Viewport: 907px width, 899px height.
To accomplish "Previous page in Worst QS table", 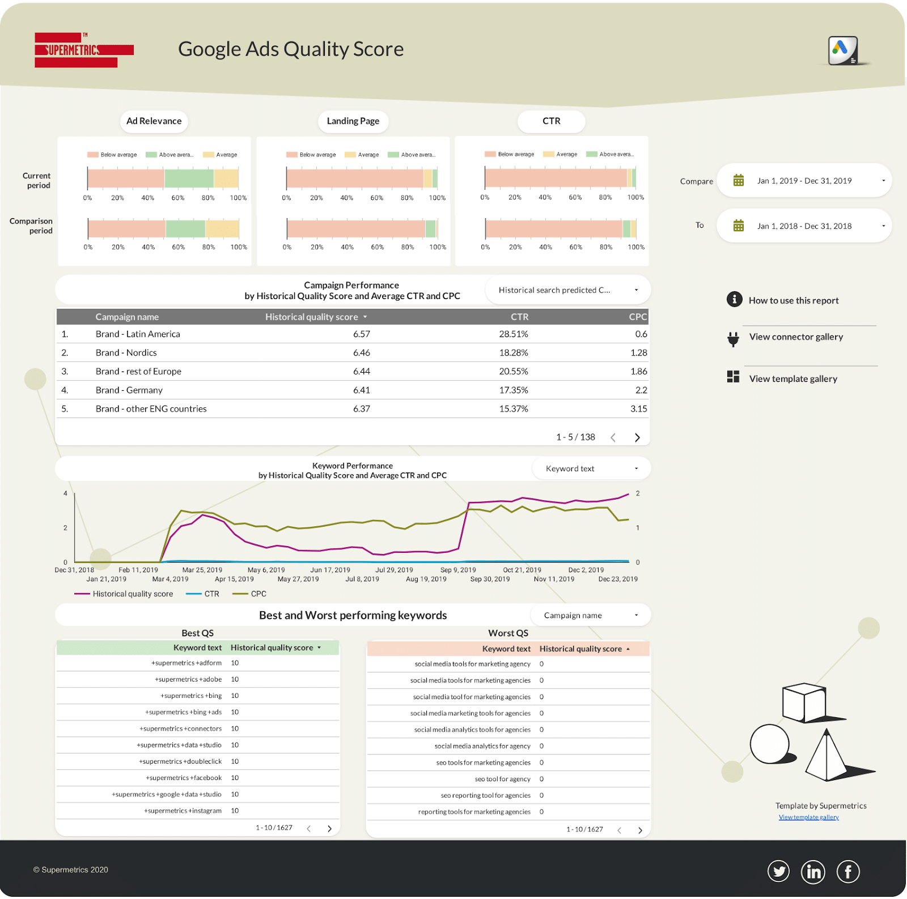I will [619, 830].
